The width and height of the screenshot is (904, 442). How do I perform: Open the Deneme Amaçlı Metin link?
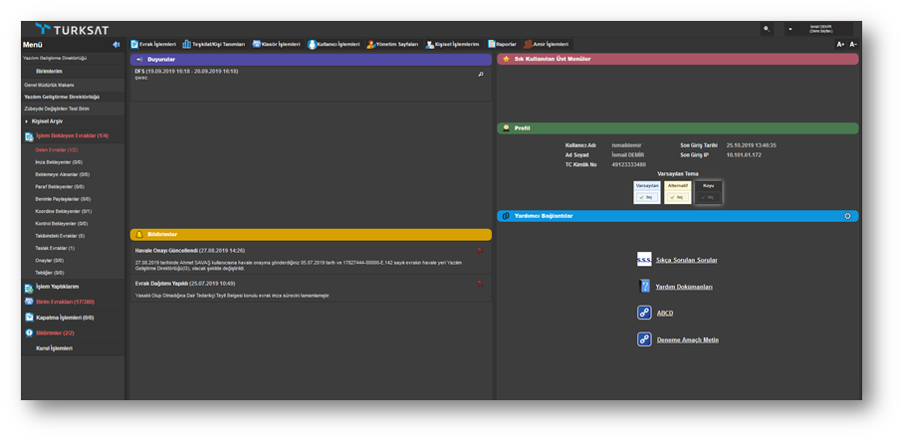[x=687, y=340]
